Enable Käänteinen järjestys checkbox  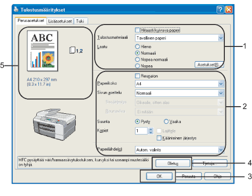pos(159,138)
